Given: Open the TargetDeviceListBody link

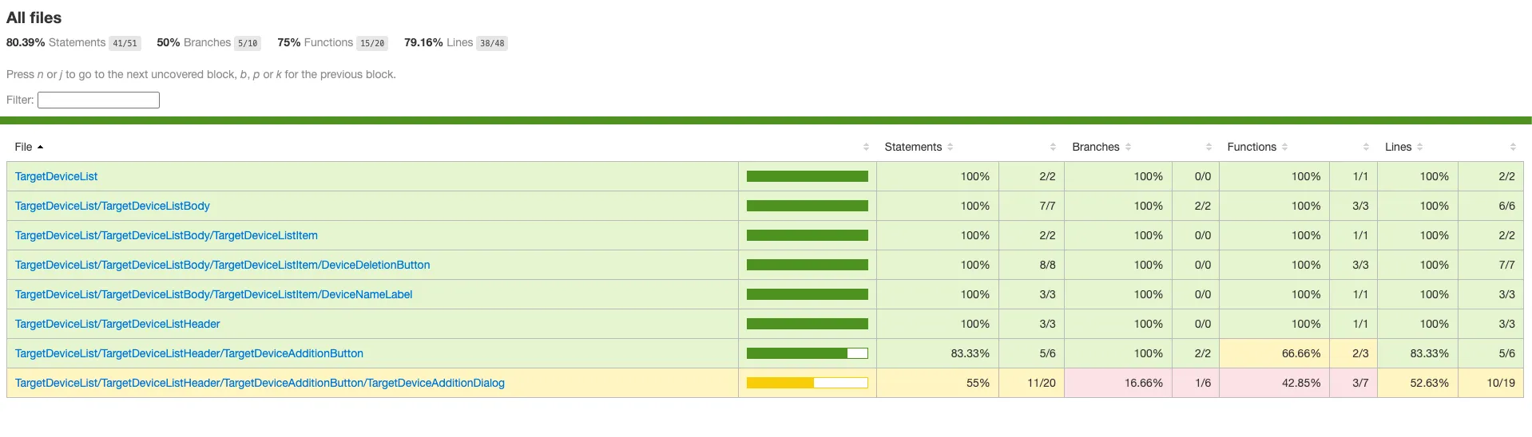Looking at the screenshot, I should point(112,207).
